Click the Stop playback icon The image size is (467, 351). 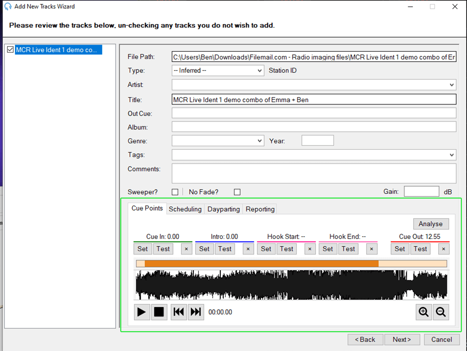point(159,312)
